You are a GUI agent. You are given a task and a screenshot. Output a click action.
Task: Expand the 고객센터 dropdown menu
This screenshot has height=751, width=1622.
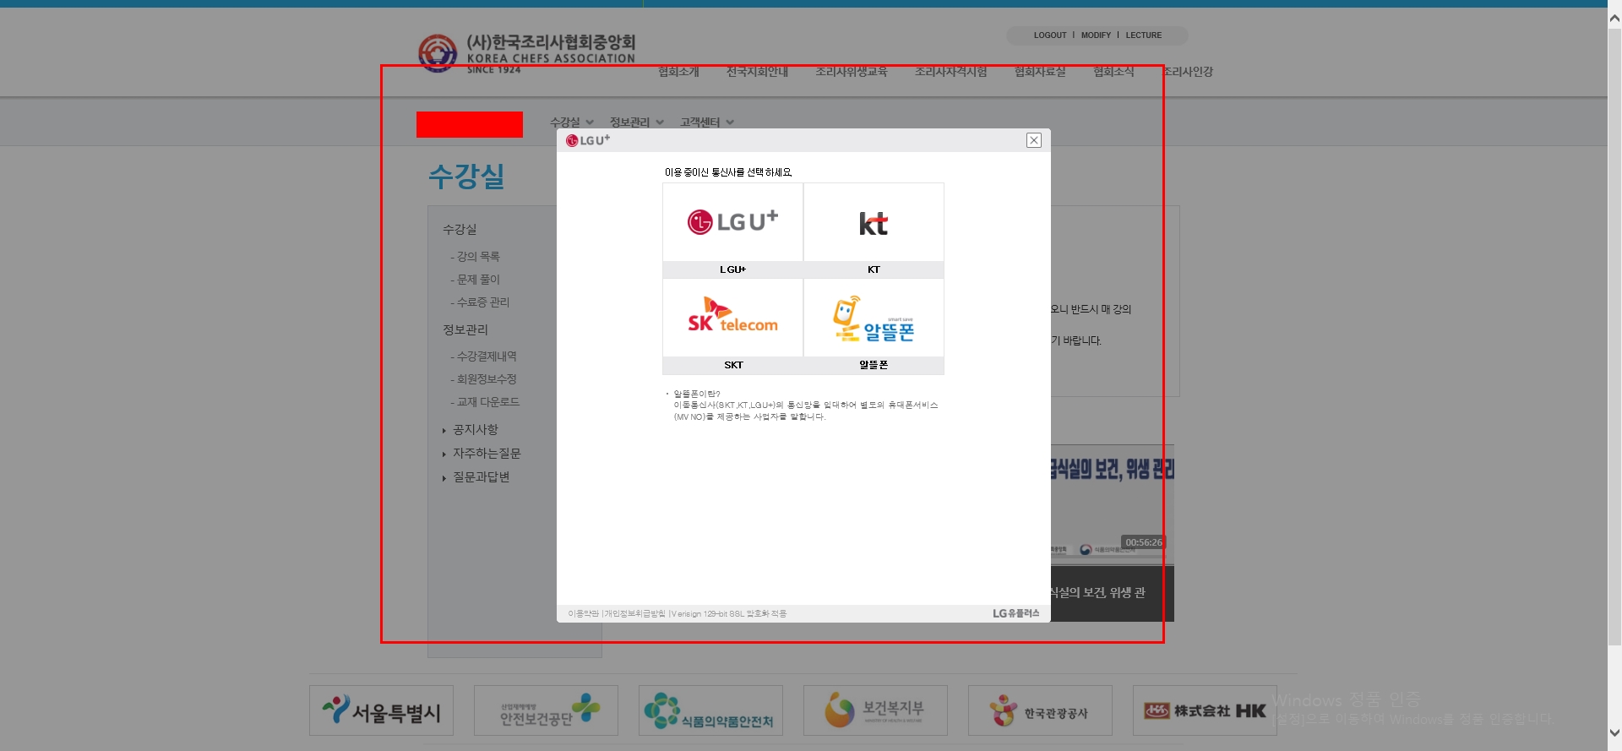pos(706,122)
